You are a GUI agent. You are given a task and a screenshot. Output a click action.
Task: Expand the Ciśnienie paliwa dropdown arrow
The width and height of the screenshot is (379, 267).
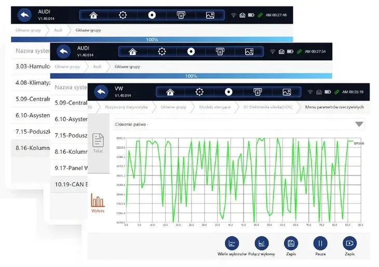point(359,124)
